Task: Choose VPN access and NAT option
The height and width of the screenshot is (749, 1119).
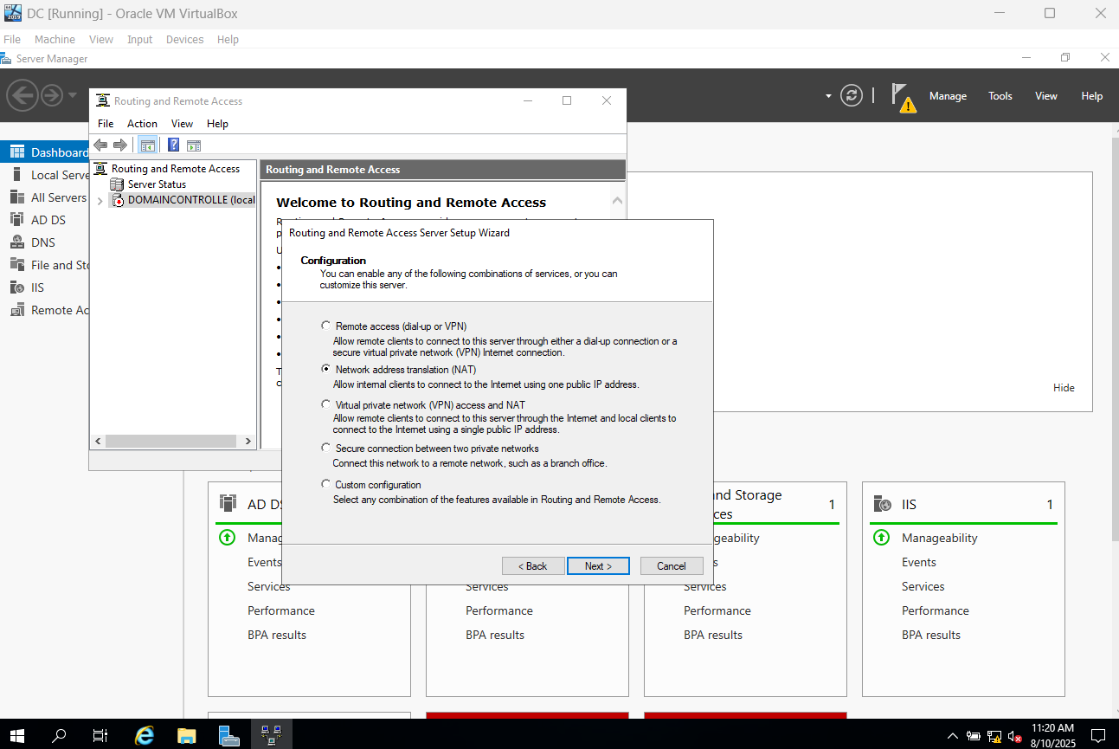Action: 325,404
